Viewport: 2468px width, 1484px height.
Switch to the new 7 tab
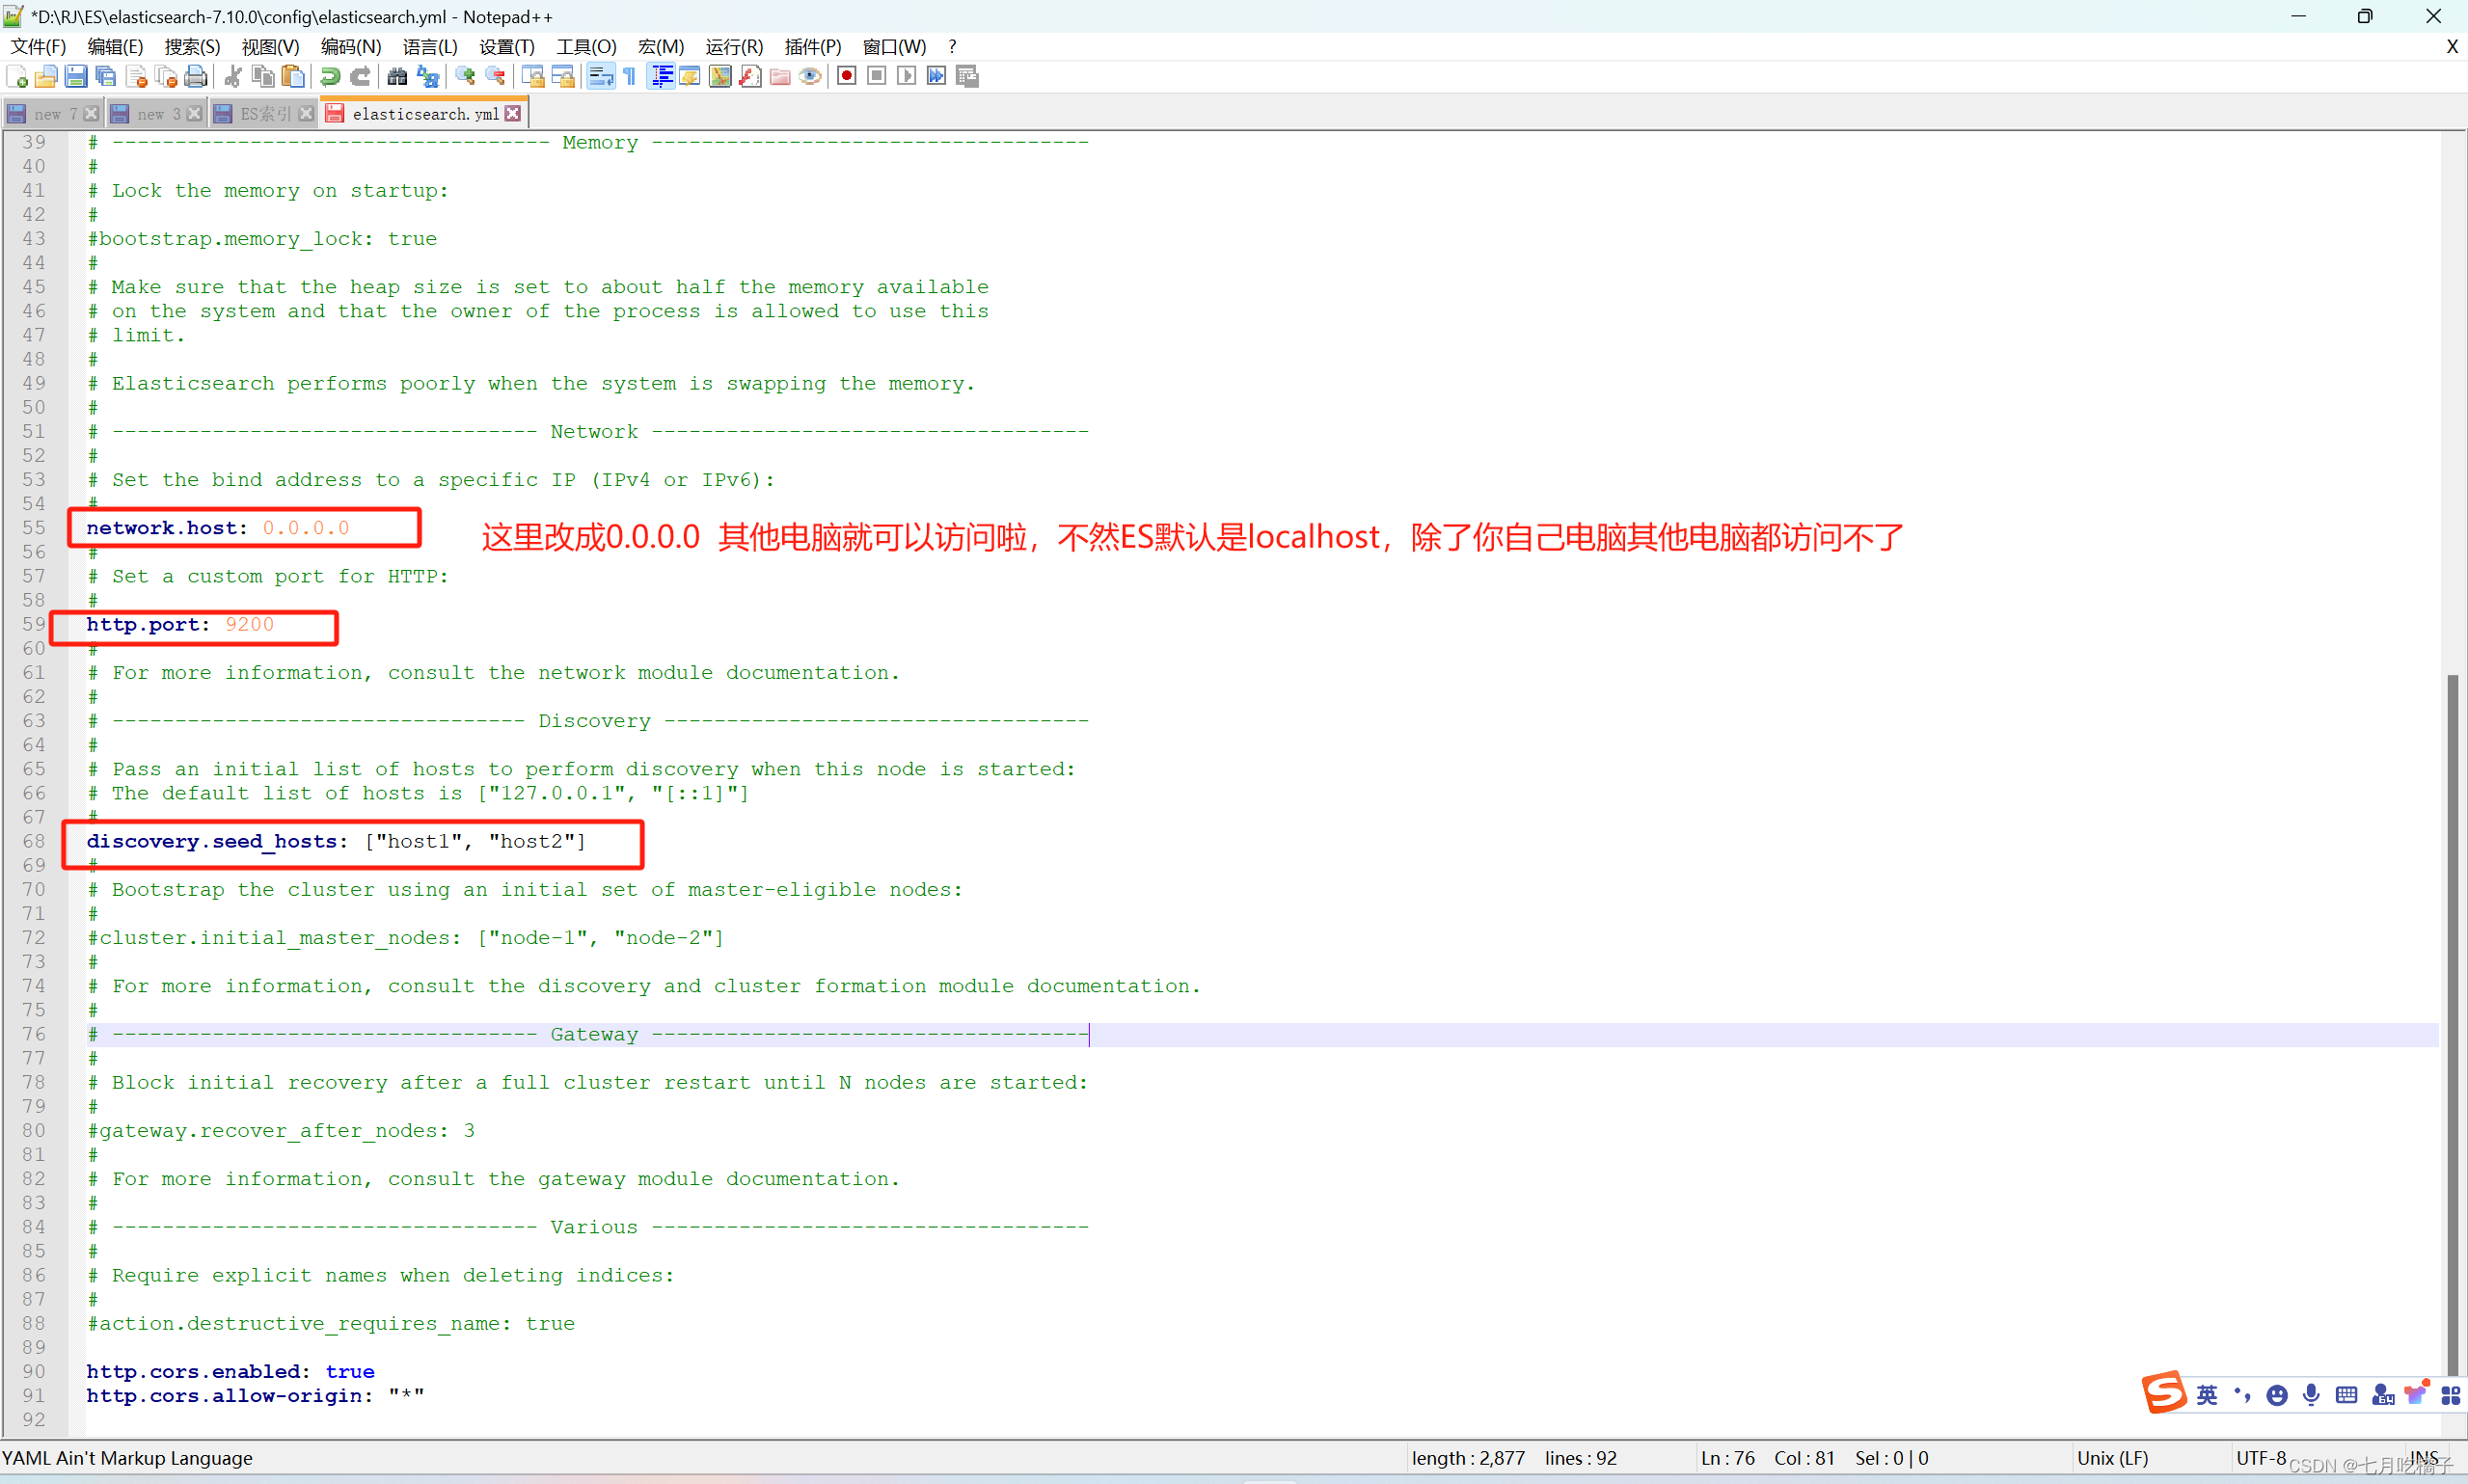pyautogui.click(x=54, y=114)
